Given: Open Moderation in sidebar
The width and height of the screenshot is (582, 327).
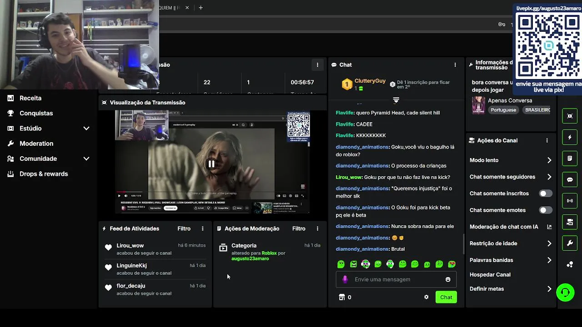Looking at the screenshot, I should (36, 144).
